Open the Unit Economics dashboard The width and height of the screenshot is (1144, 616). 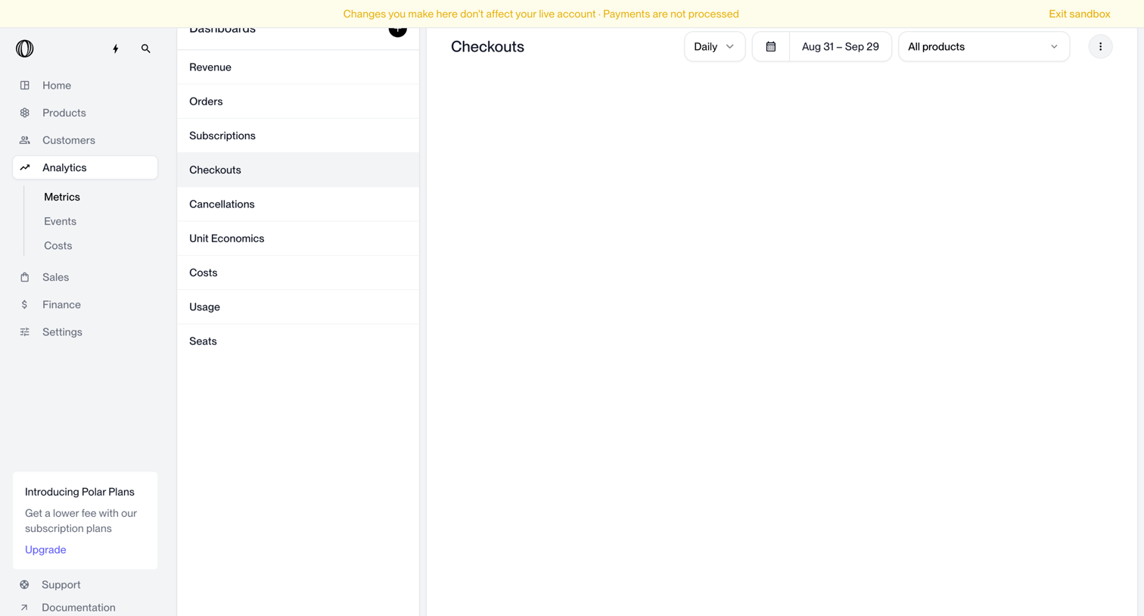[x=298, y=238]
